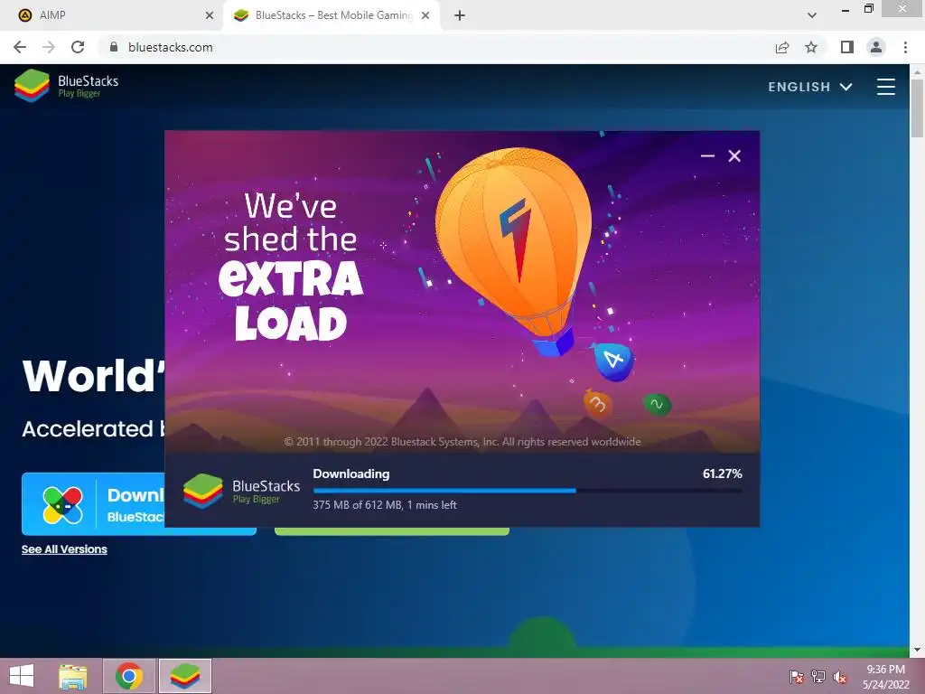Open File Explorer from the taskbar
This screenshot has height=694, width=925.
[73, 676]
